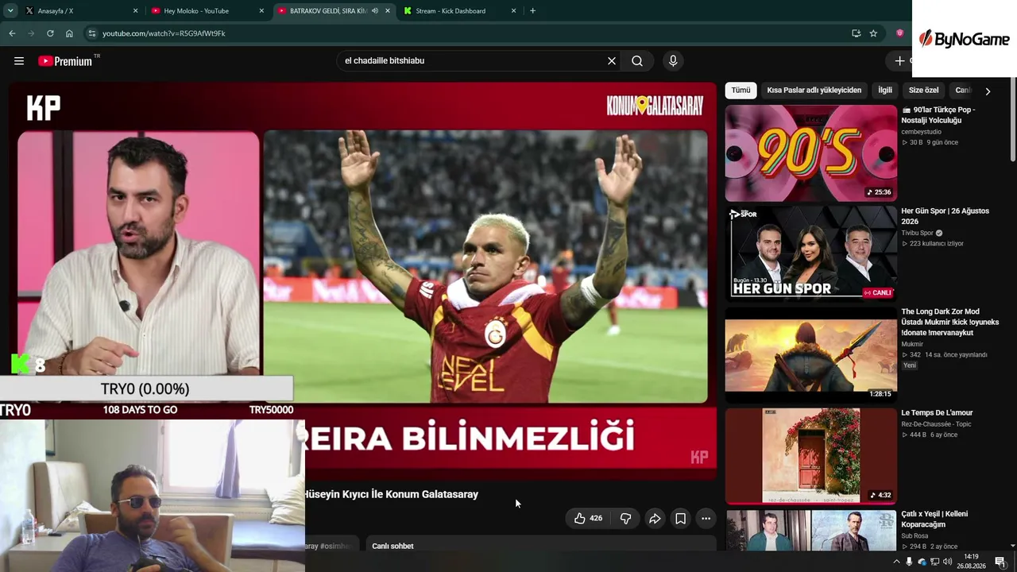Image resolution: width=1017 pixels, height=572 pixels.
Task: Open the taskbar microphone tray icon
Action: pos(909,562)
